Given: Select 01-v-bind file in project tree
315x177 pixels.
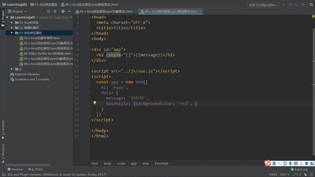Looking at the screenshot, I should (x=39, y=38).
